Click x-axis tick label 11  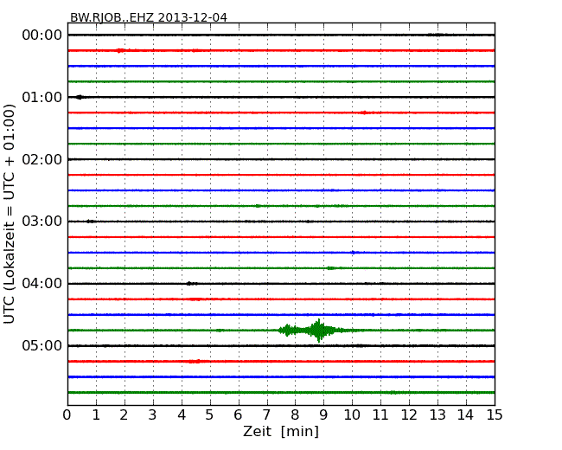click(380, 415)
